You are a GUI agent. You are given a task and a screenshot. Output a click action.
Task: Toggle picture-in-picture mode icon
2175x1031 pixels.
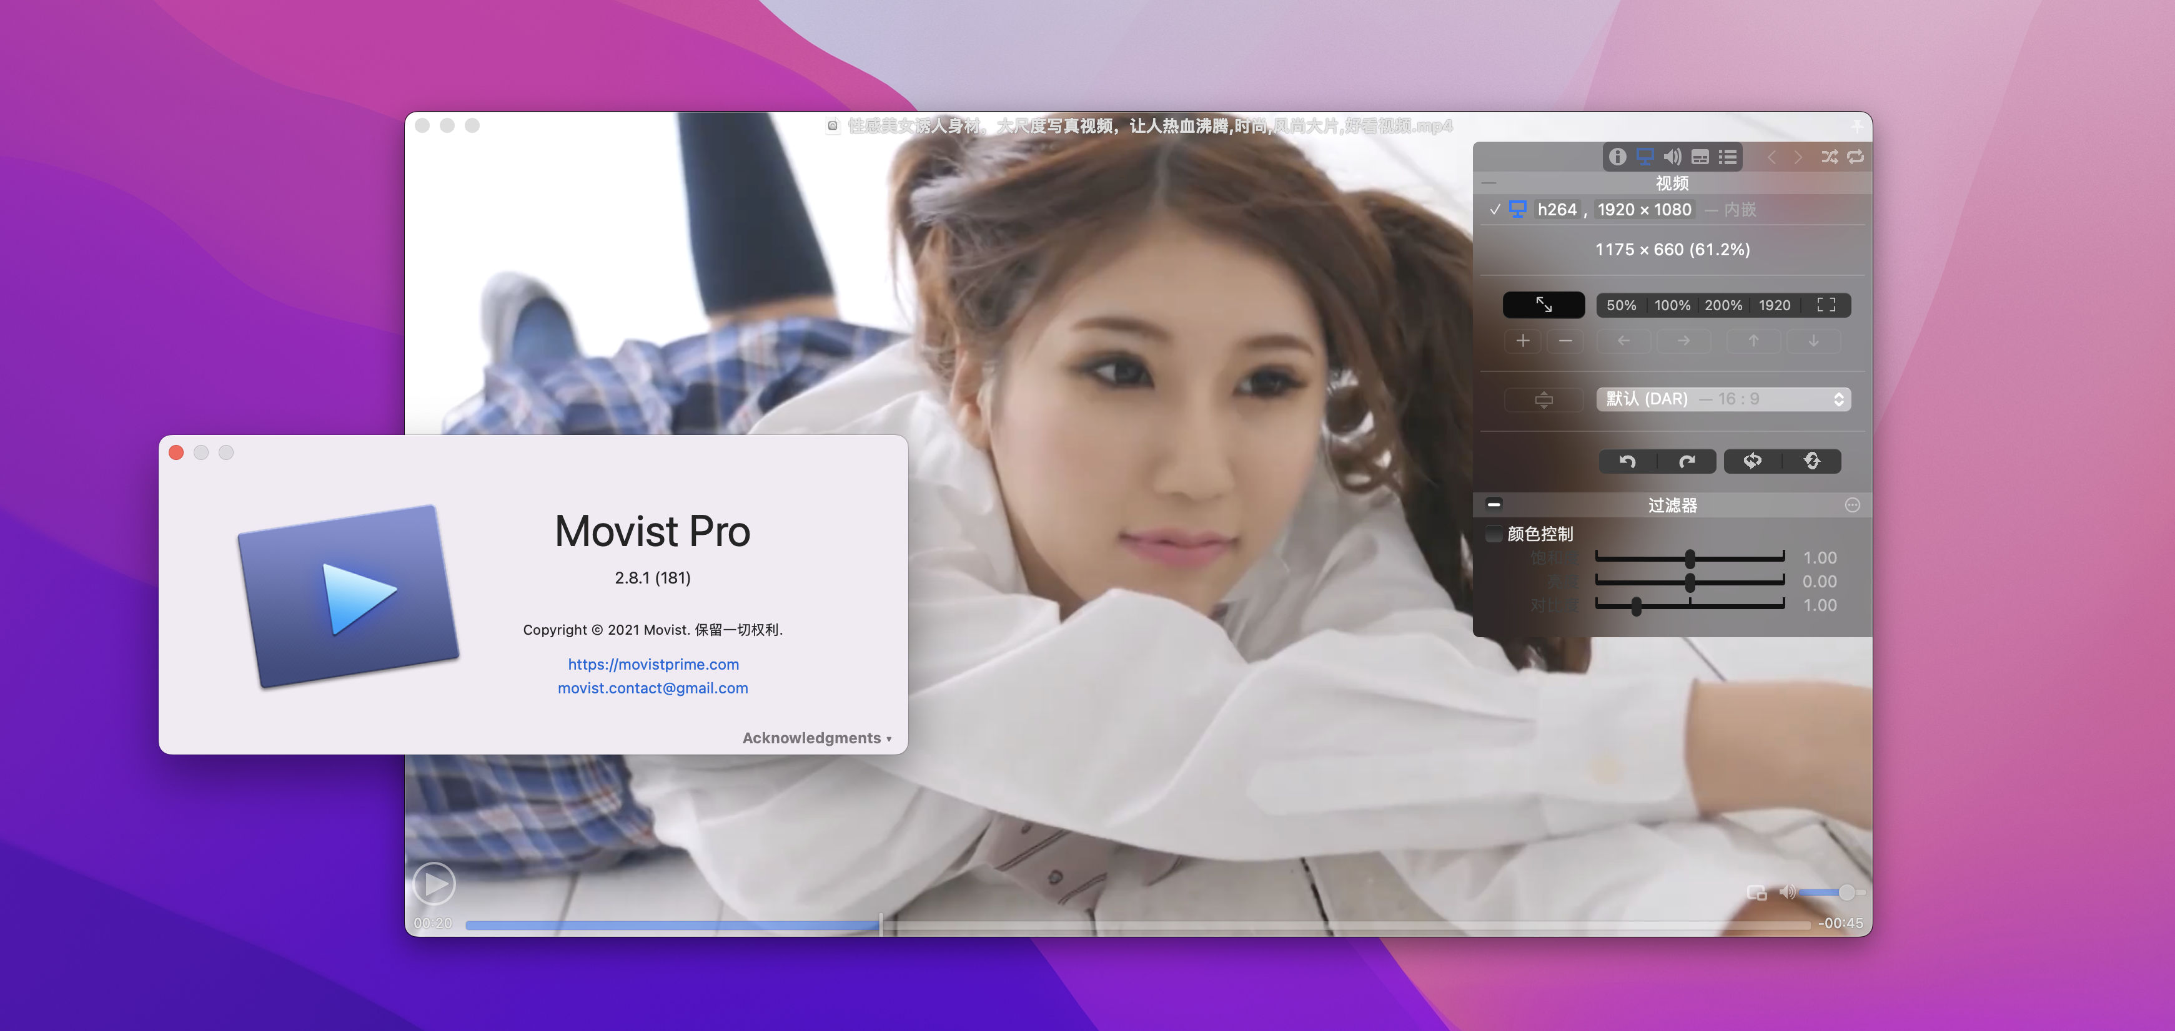point(1757,892)
